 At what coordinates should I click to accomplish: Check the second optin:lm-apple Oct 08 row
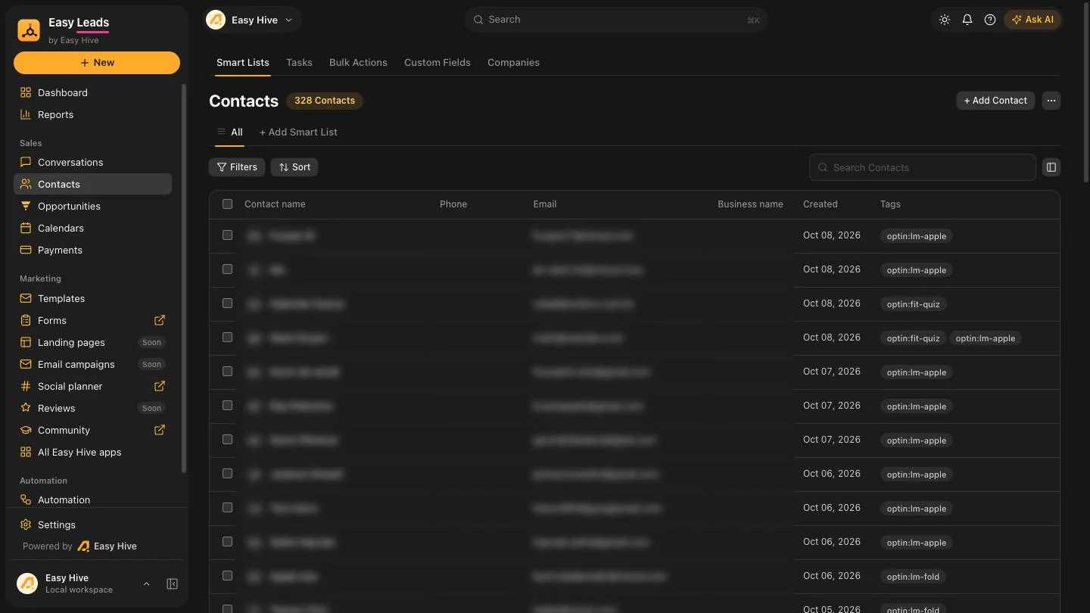click(x=227, y=269)
